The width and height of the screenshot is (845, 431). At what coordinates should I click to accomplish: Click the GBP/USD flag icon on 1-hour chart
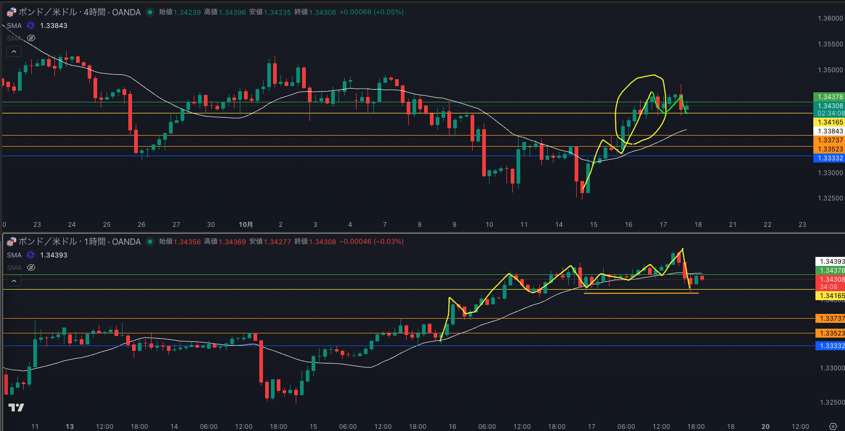point(11,242)
